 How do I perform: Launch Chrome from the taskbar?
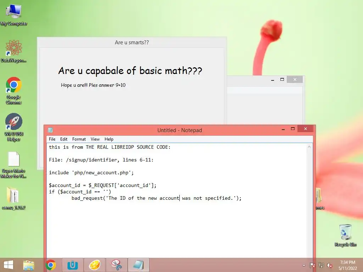[x=51, y=265]
